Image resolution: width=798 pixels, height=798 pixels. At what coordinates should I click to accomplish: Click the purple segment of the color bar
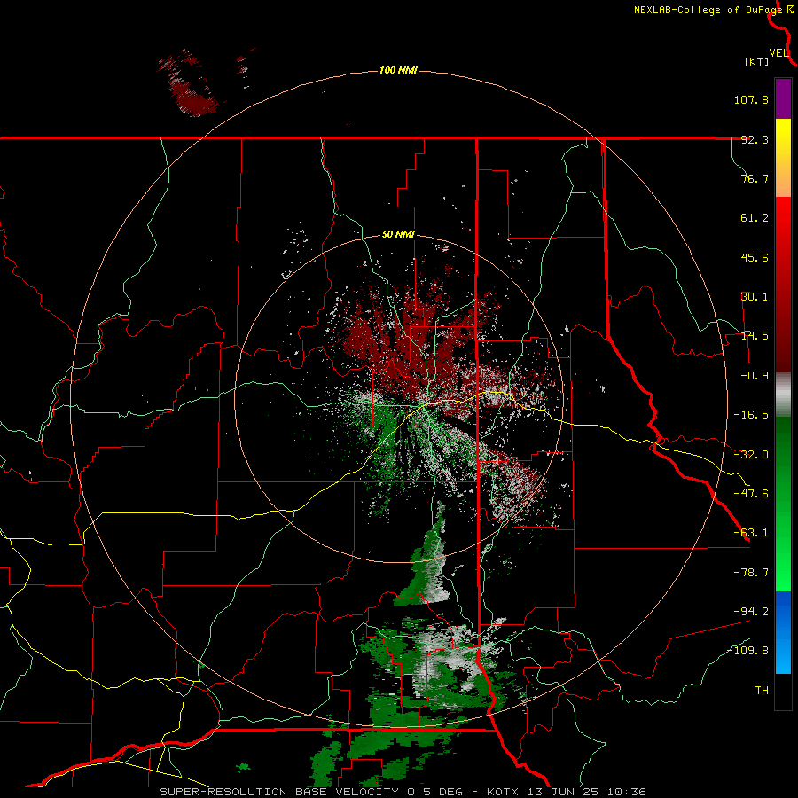click(783, 99)
